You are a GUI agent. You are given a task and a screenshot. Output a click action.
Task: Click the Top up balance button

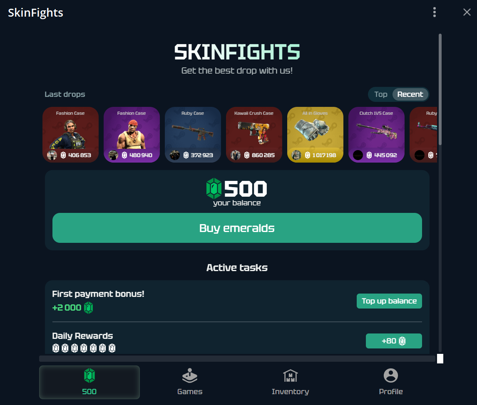point(389,301)
